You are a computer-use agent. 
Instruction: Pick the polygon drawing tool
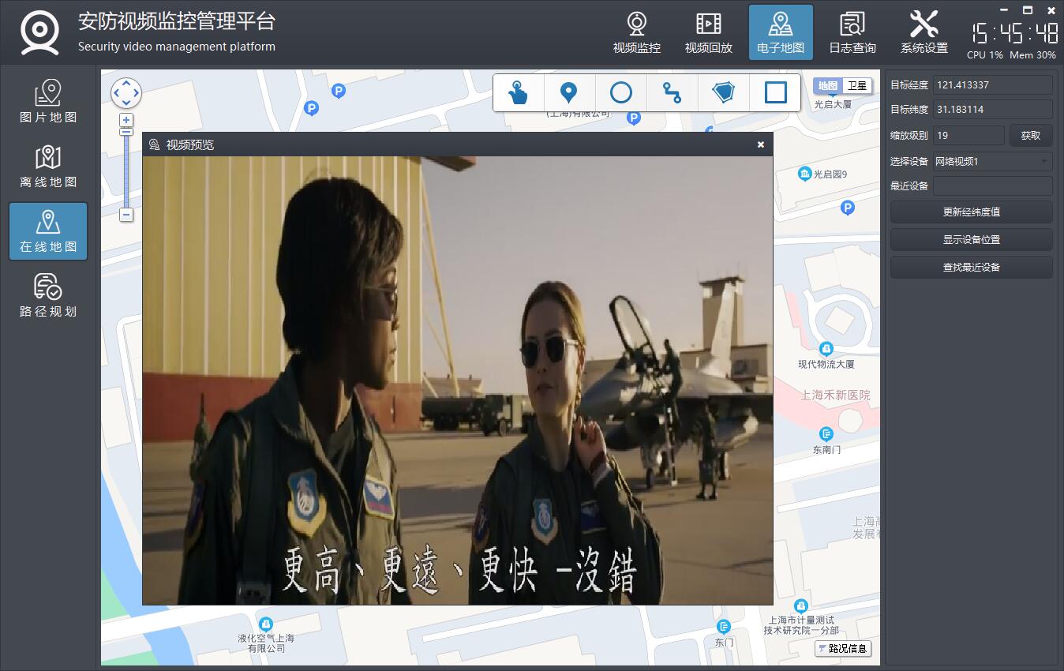tap(723, 93)
